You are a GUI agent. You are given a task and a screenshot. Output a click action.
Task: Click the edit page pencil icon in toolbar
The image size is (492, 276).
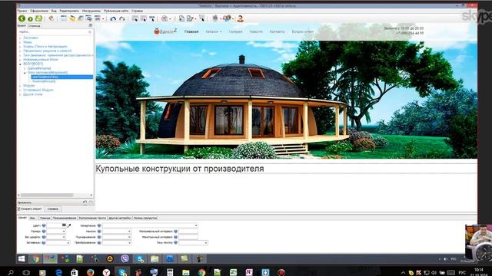tap(190, 18)
